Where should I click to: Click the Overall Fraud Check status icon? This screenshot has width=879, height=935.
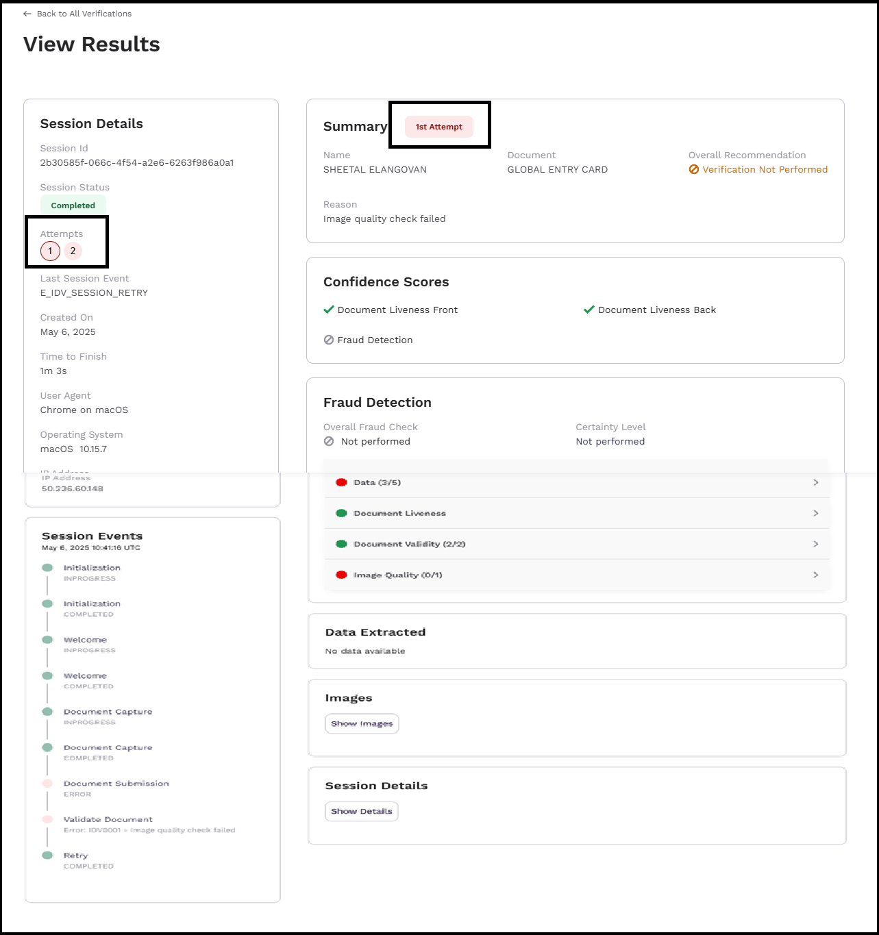coord(329,441)
